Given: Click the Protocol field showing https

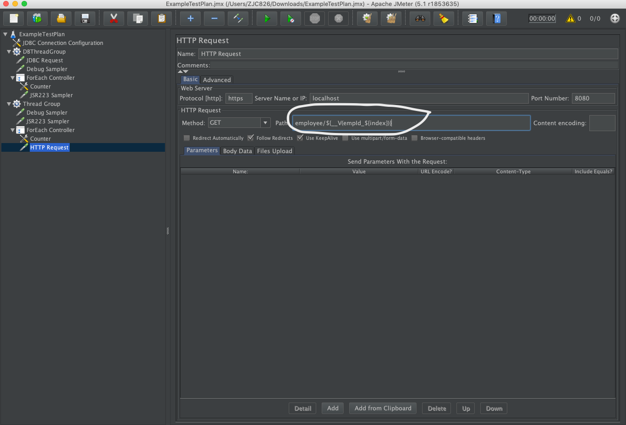Looking at the screenshot, I should point(239,98).
